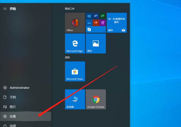Click the 开始 start title text
The image size is (181, 127).
(13, 9)
